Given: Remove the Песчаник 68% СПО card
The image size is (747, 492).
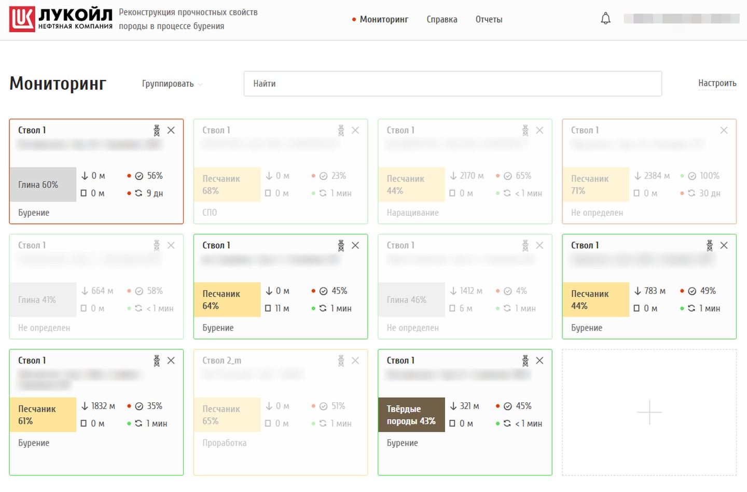Looking at the screenshot, I should [355, 131].
